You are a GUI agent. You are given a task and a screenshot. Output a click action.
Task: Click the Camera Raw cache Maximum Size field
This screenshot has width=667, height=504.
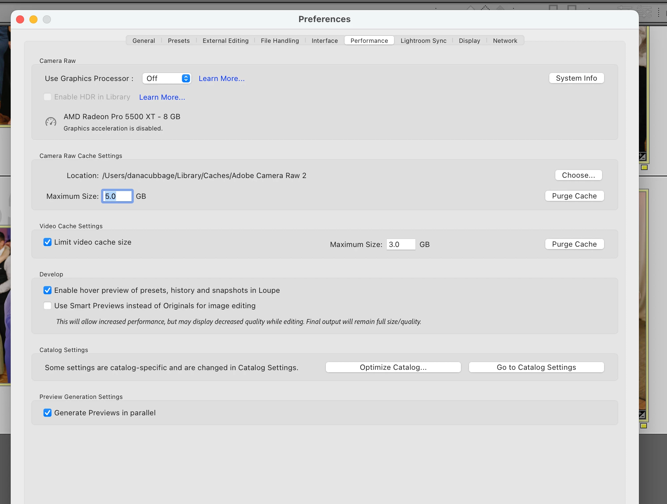[117, 196]
